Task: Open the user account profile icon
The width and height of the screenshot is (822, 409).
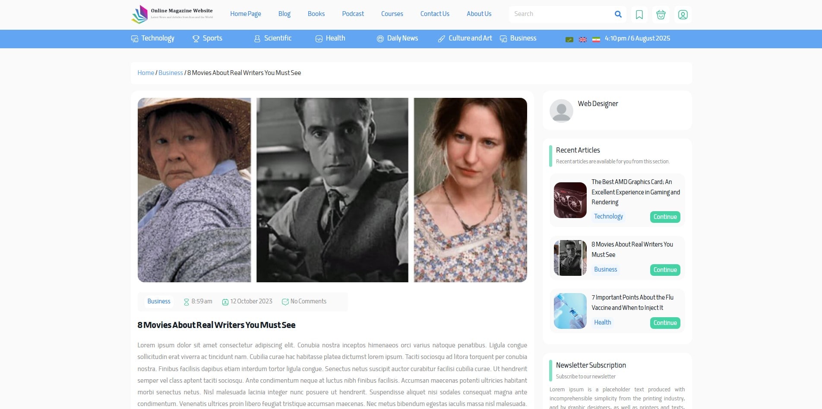Action: tap(683, 15)
